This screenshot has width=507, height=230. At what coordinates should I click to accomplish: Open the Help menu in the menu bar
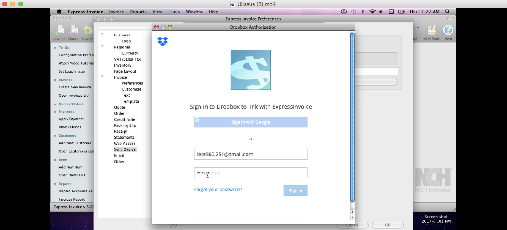point(213,12)
